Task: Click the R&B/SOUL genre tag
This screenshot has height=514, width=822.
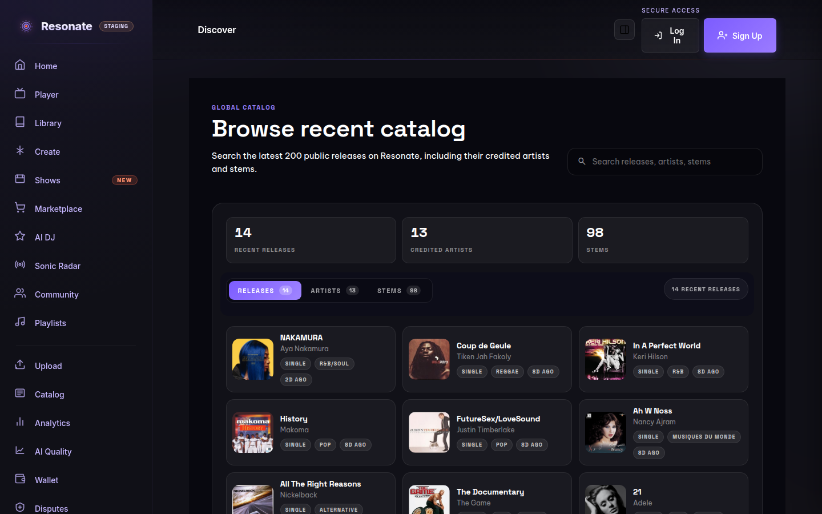Action: click(x=334, y=364)
